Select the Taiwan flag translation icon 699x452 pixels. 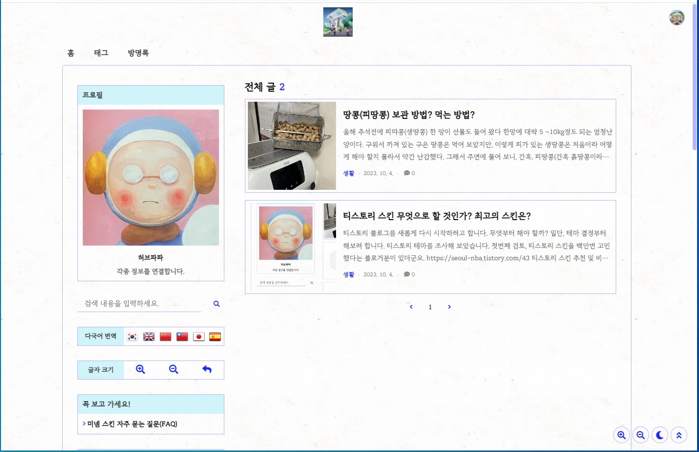tap(182, 337)
